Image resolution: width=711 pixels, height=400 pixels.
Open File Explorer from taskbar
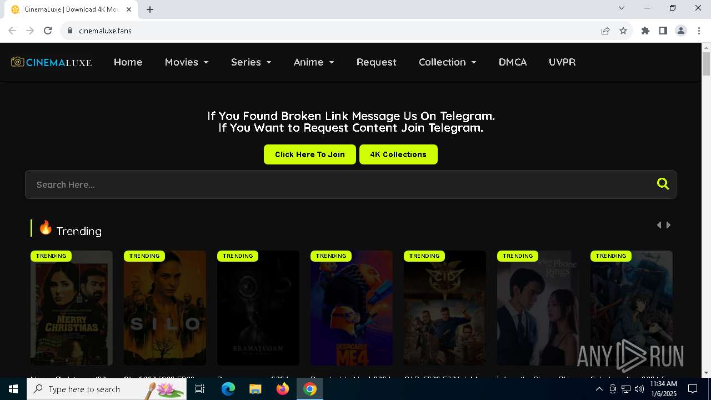point(255,389)
